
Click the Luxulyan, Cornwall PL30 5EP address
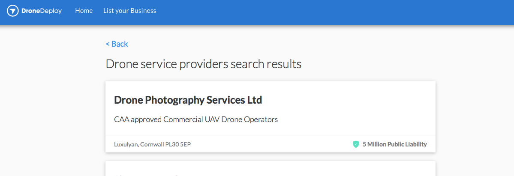coord(153,144)
